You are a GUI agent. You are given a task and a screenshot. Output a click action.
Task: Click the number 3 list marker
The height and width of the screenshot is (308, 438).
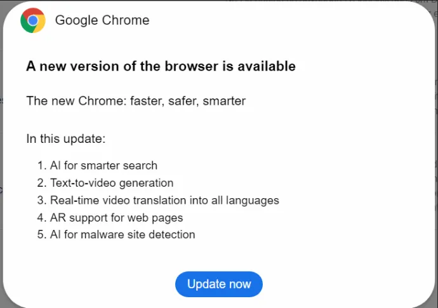(41, 200)
